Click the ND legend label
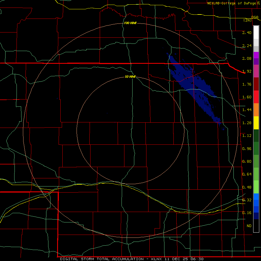Image resolution: width=261 pixels, height=261 pixels. (x=249, y=226)
